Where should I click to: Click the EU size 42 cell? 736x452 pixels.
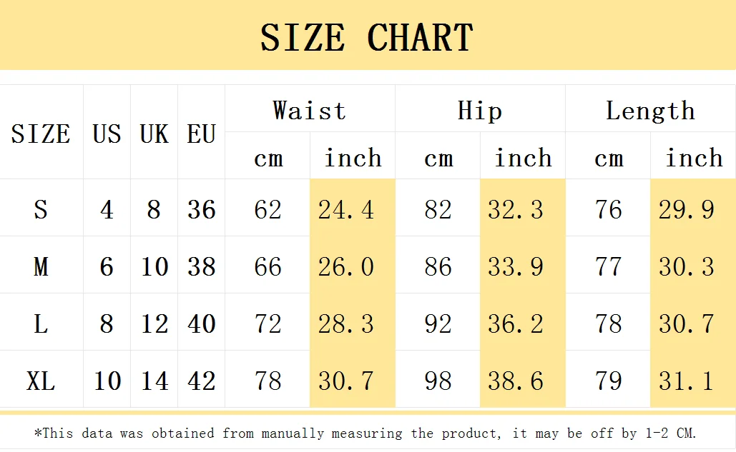point(201,381)
